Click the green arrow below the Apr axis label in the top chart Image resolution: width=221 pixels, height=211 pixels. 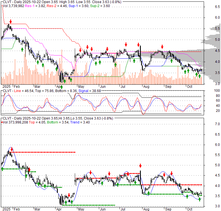tap(61, 87)
